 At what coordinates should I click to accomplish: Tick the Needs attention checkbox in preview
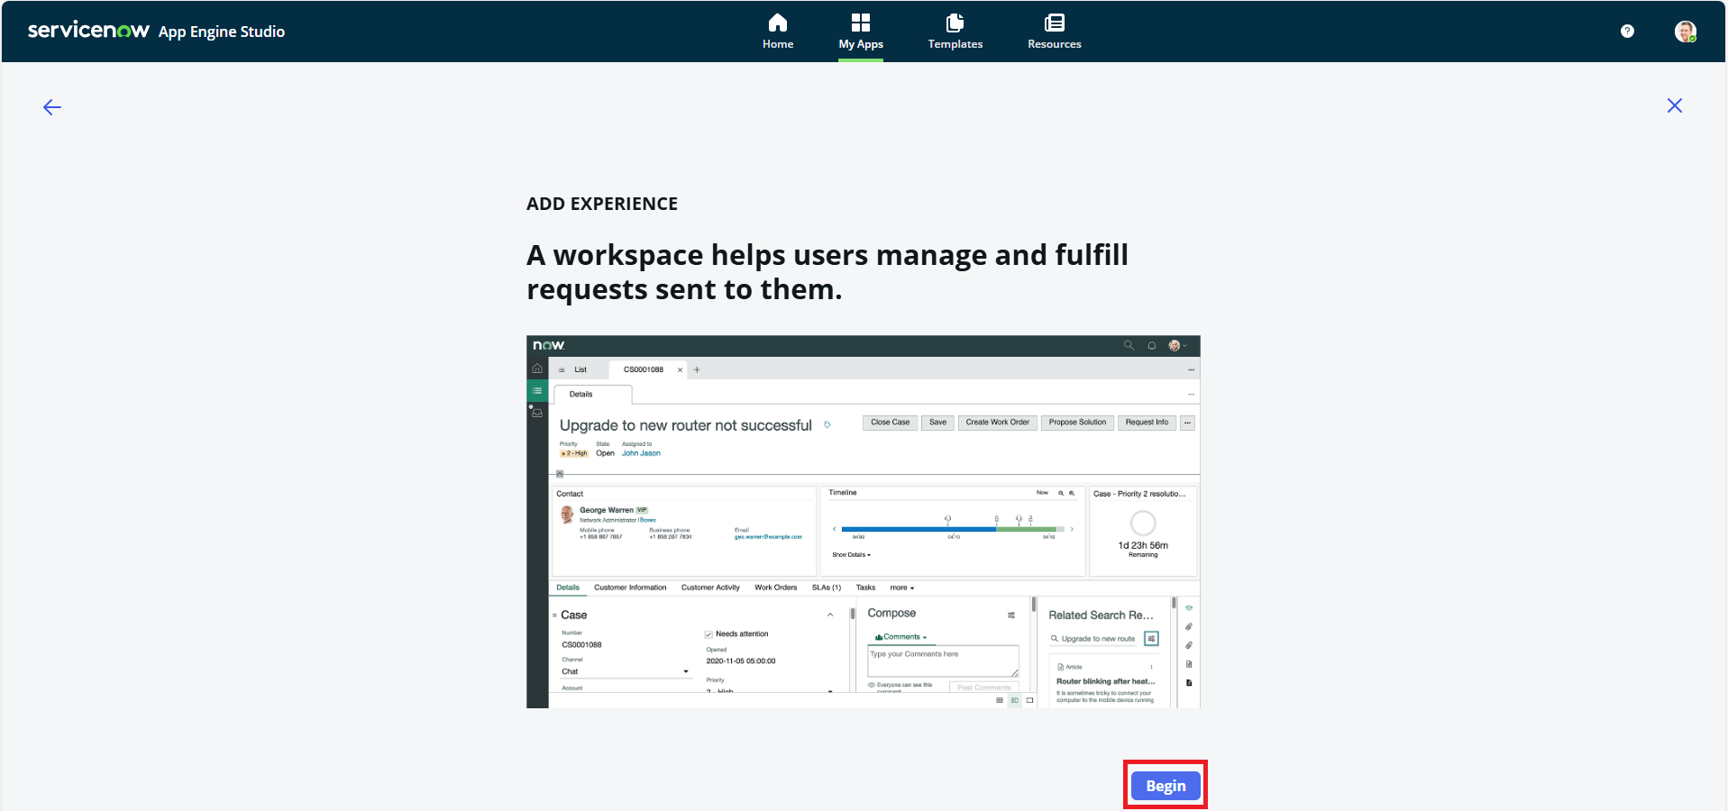709,634
